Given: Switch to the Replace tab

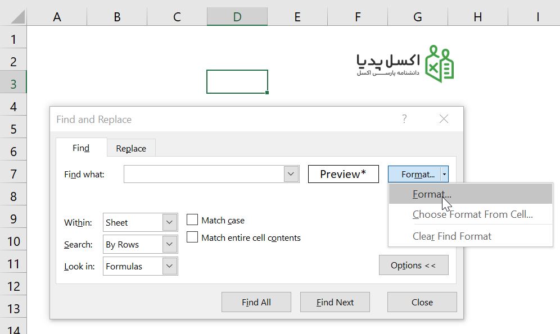Looking at the screenshot, I should (131, 148).
